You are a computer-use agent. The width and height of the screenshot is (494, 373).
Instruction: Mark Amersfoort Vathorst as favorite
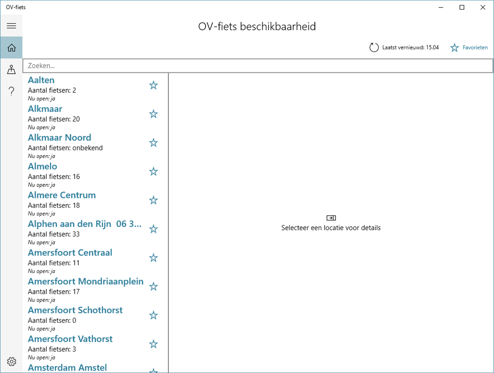tap(153, 344)
